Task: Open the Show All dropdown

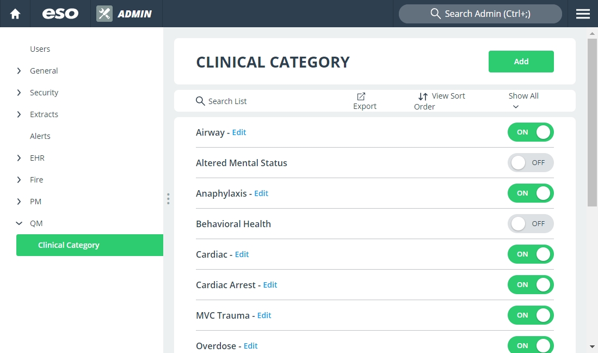Action: (x=523, y=101)
